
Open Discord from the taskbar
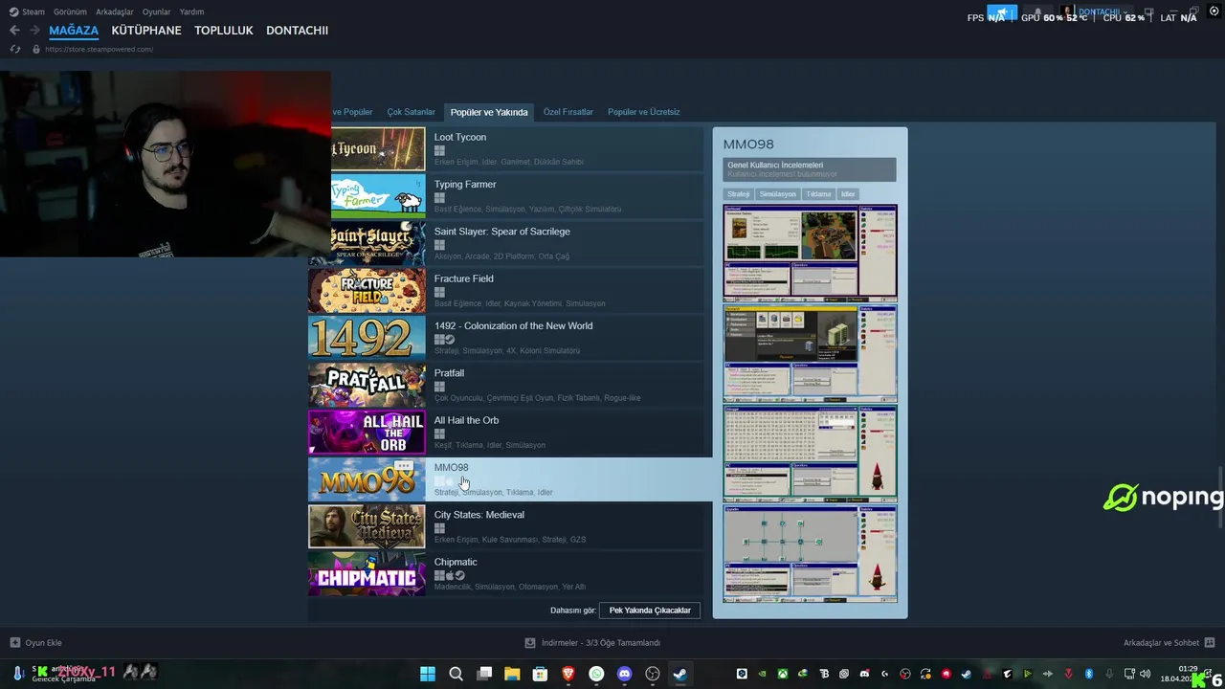[x=625, y=674]
